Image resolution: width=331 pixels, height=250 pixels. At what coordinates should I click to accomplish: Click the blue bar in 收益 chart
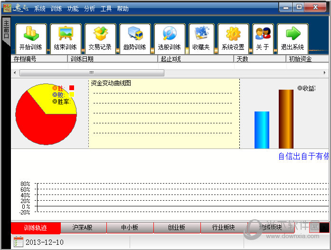[x=262, y=130]
